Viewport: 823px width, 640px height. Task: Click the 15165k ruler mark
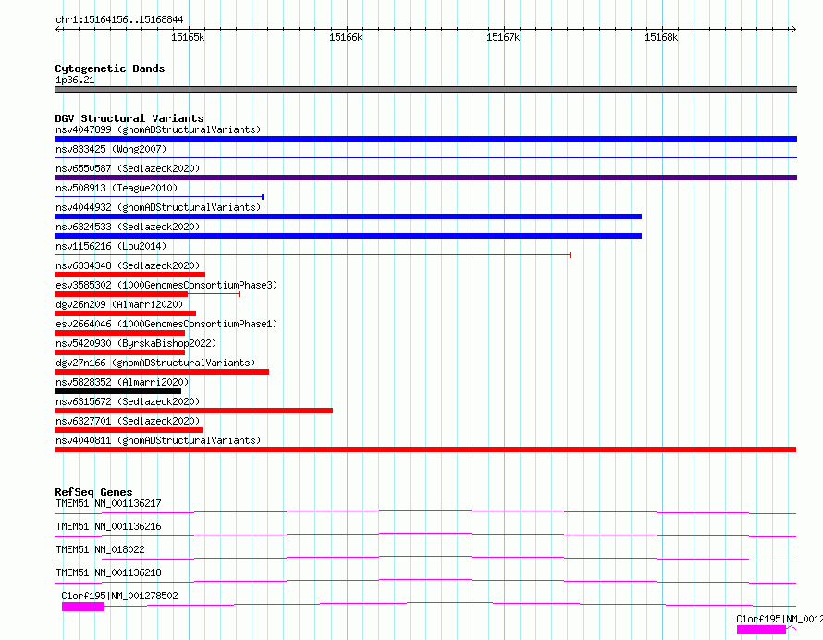(188, 37)
